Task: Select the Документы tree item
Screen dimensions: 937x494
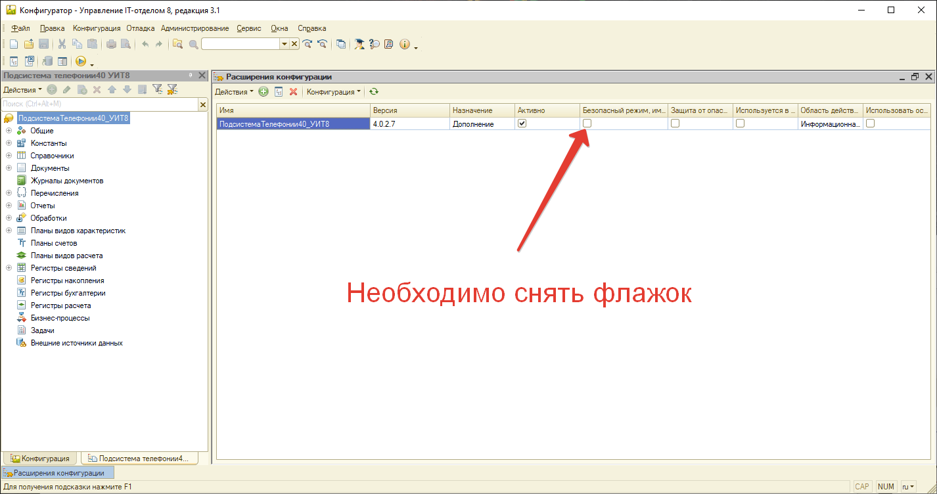Action: click(51, 168)
